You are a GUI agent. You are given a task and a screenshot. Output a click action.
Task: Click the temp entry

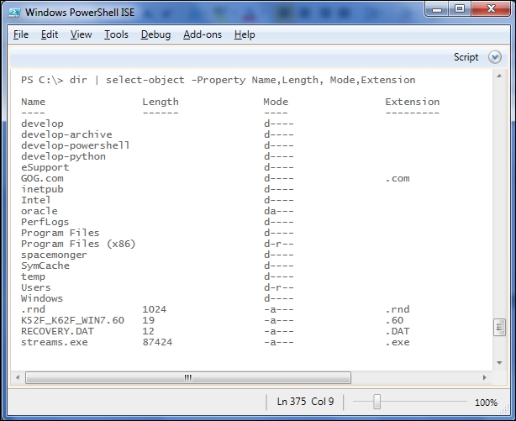[34, 276]
